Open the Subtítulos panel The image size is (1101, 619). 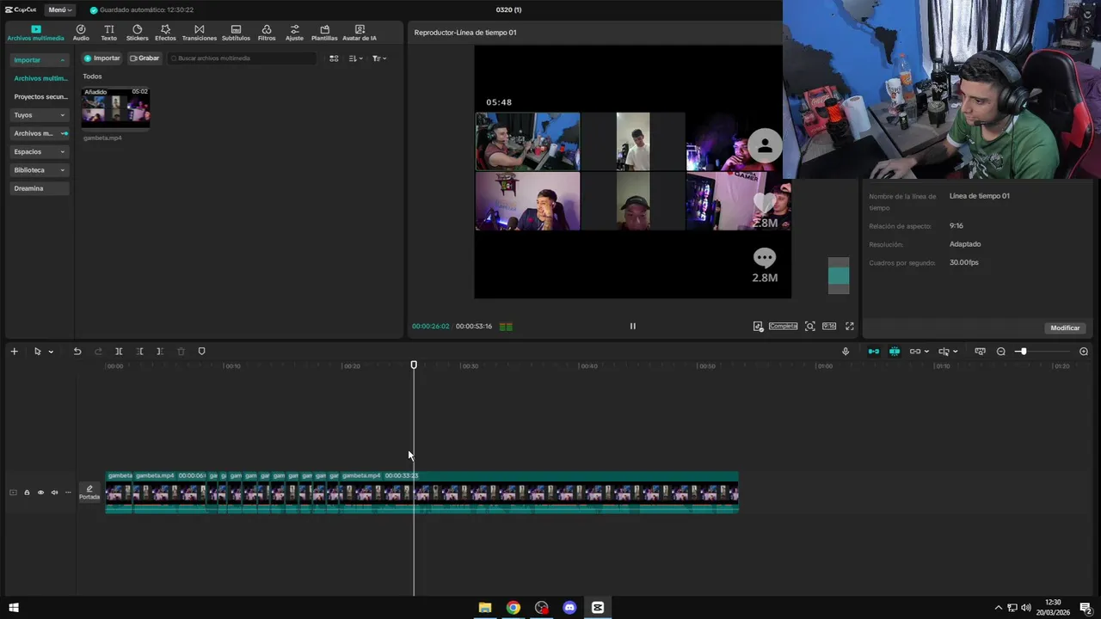click(x=236, y=33)
